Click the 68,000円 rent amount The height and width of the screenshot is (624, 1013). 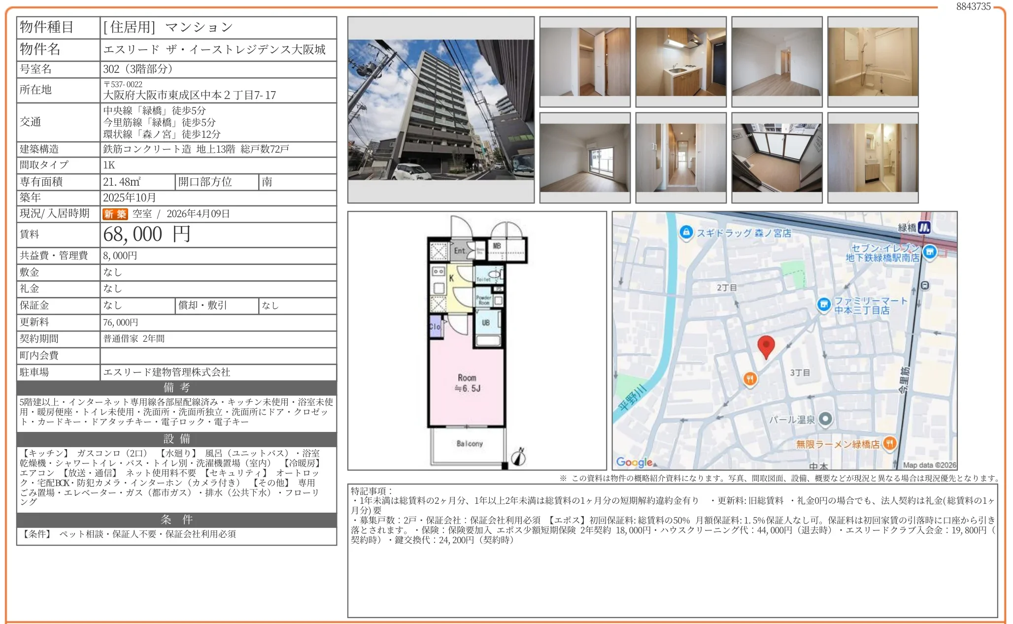(x=146, y=234)
